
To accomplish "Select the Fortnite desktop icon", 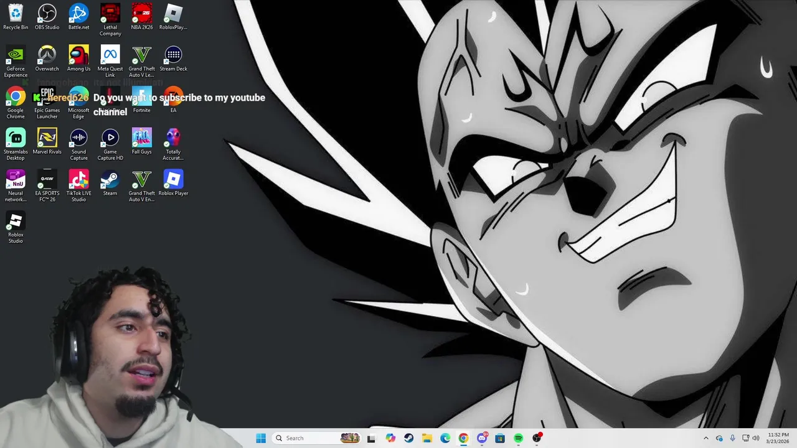I will pos(142,100).
